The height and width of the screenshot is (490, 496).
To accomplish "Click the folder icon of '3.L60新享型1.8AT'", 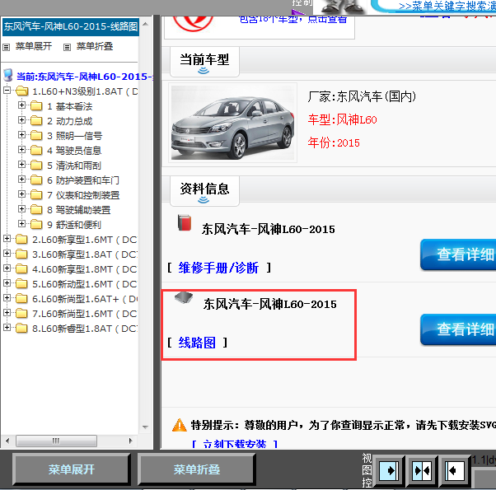I will pyautogui.click(x=21, y=254).
